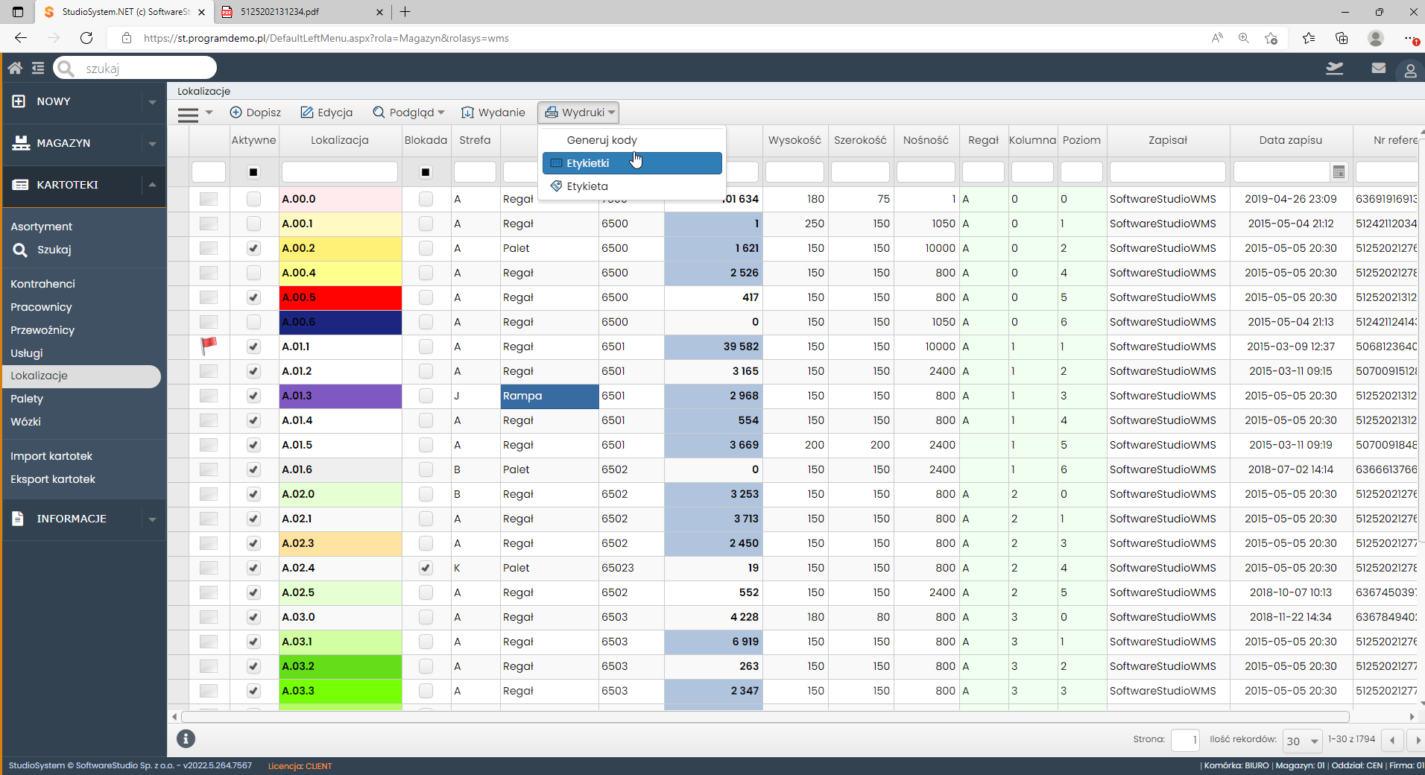Toggle the Blokada filter checkbox in the header row
The image size is (1425, 775).
coord(426,172)
